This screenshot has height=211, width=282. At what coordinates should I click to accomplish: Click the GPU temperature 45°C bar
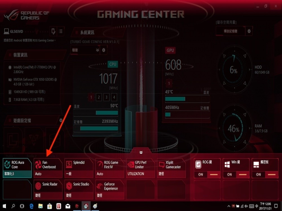187,99
